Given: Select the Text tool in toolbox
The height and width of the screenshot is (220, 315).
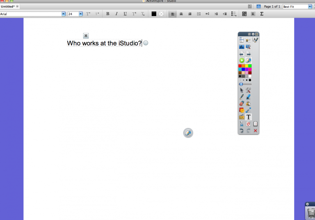Looking at the screenshot, I should click(x=249, y=117).
